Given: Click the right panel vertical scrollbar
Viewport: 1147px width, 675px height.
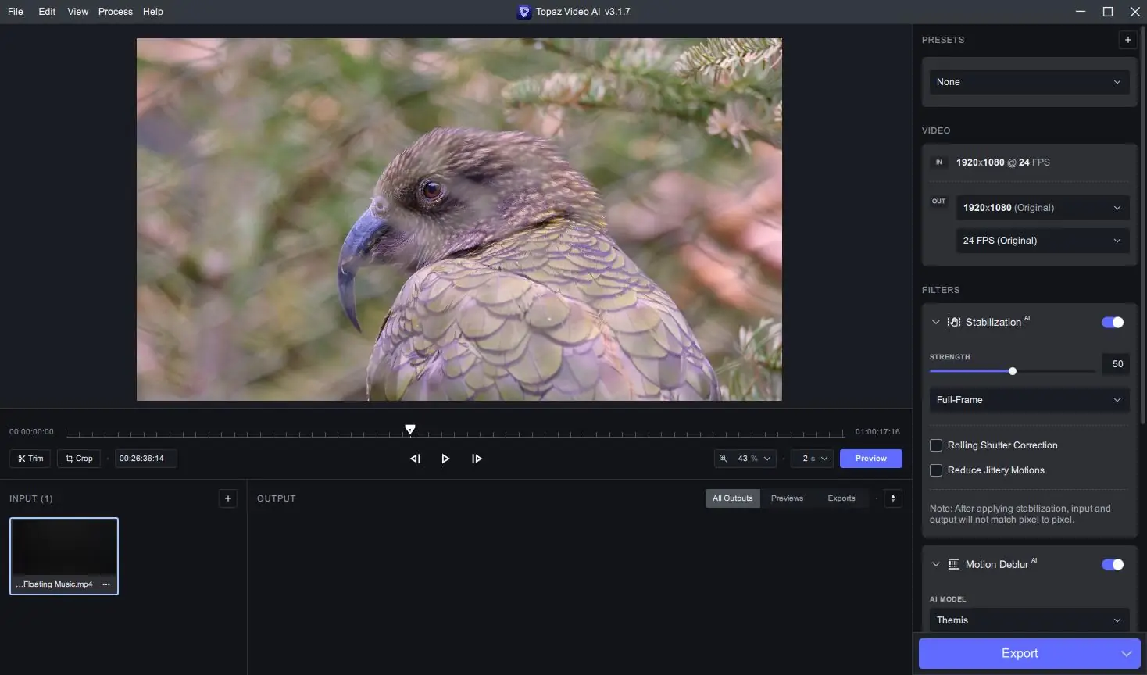Looking at the screenshot, I should (1143, 227).
